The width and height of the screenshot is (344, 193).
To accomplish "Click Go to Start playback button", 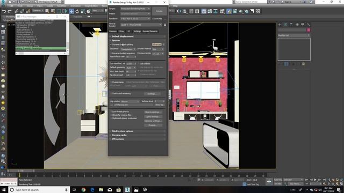I will coord(307,180).
